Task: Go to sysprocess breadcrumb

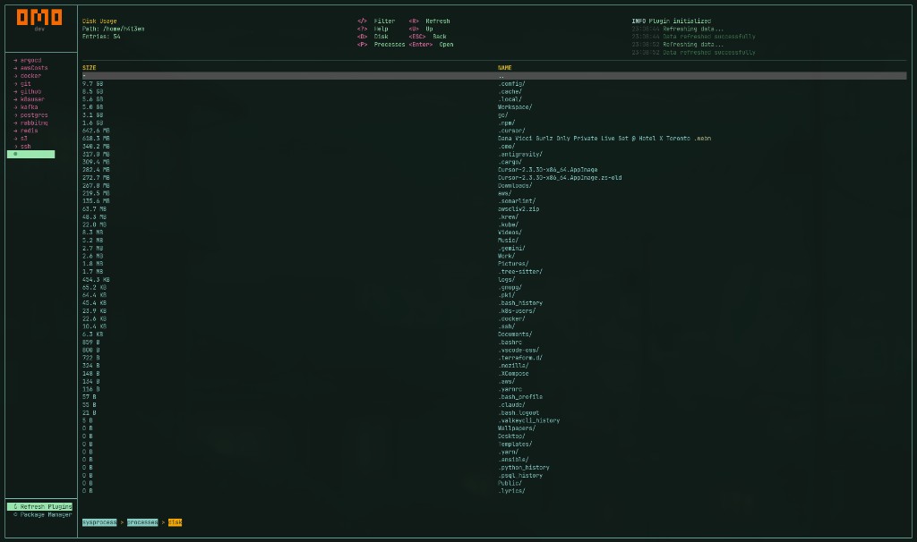Action: pyautogui.click(x=99, y=522)
